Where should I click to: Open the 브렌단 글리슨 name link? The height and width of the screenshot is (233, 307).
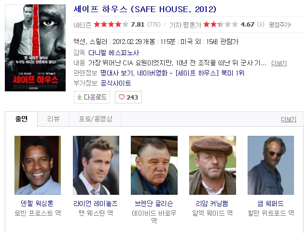point(154,204)
